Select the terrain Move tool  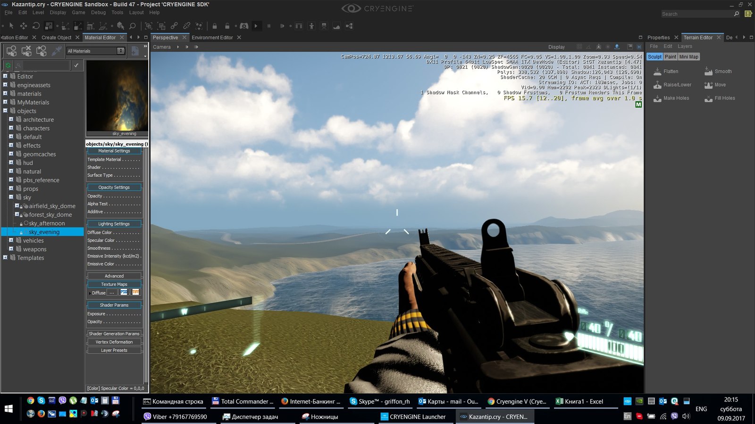pyautogui.click(x=715, y=85)
